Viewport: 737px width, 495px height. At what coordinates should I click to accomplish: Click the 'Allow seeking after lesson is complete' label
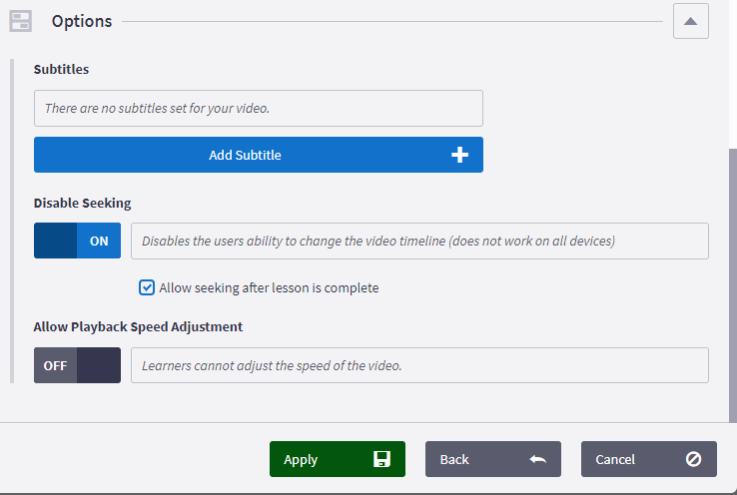[x=269, y=287]
